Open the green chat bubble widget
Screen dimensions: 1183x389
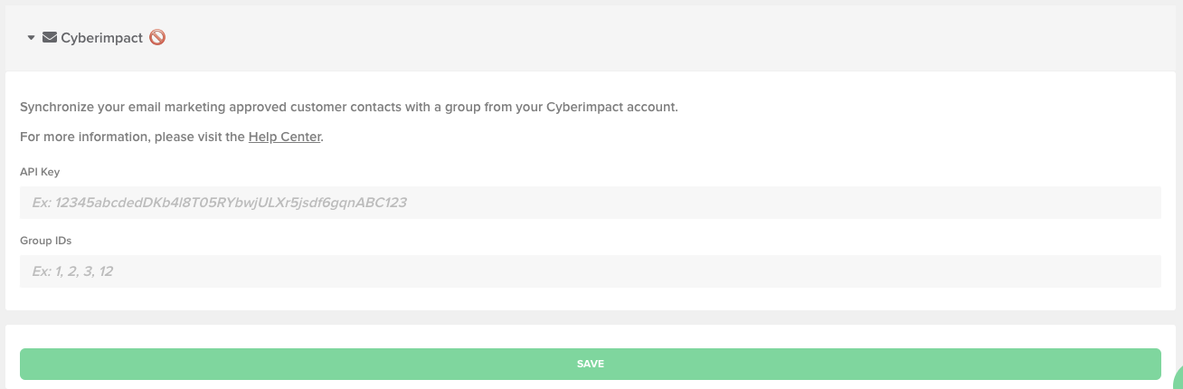point(1177,382)
